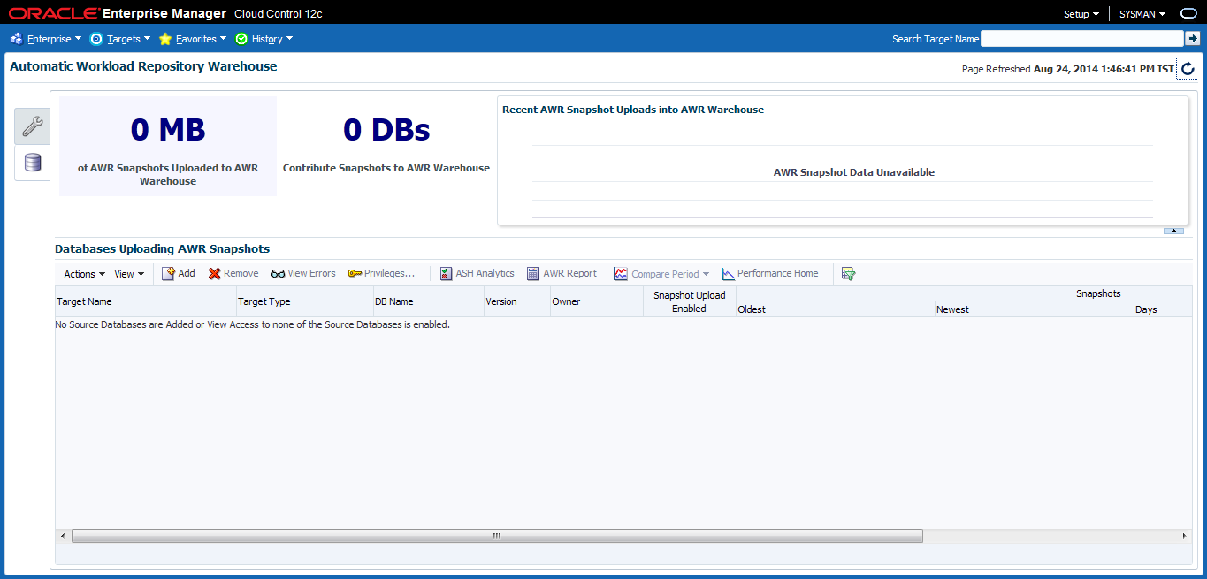
Task: Click 'AWR Snapshot Data Unavailable' chart message
Action: coord(854,172)
